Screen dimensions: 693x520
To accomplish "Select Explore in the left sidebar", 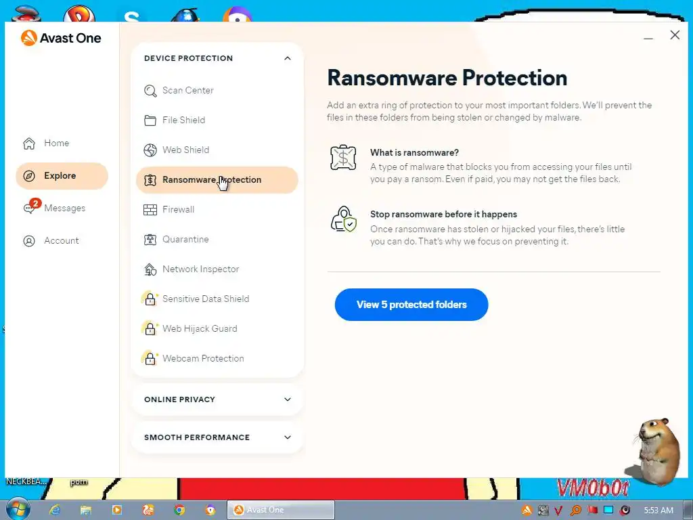I will coord(62,176).
